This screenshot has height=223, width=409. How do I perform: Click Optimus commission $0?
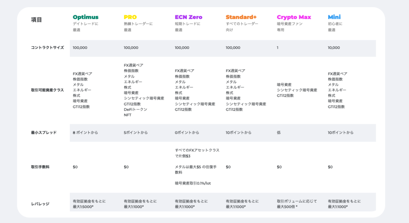click(x=75, y=167)
